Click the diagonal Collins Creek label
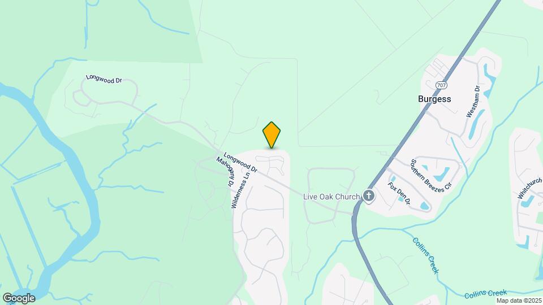The width and height of the screenshot is (543, 305). click(425, 255)
